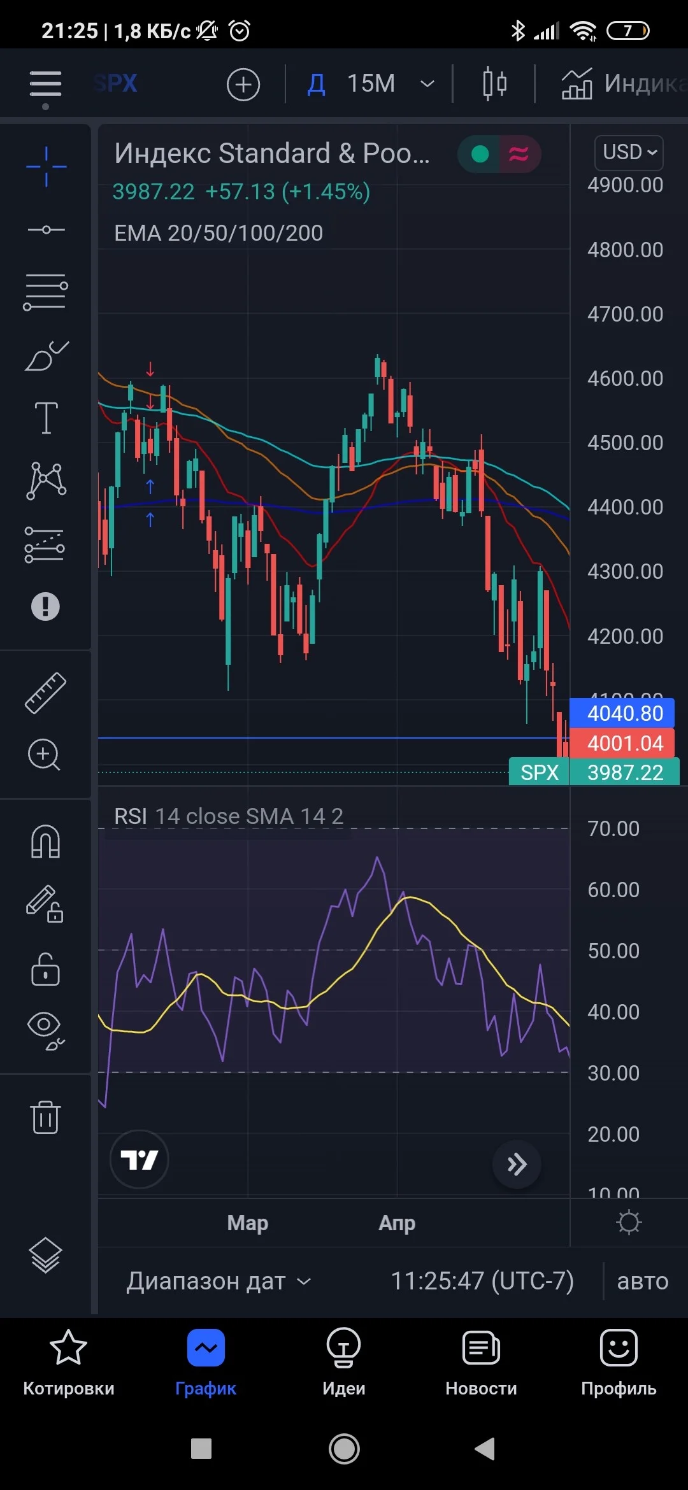Viewport: 688px width, 1490px height.
Task: Open the hamburger main menu
Action: pyautogui.click(x=45, y=85)
